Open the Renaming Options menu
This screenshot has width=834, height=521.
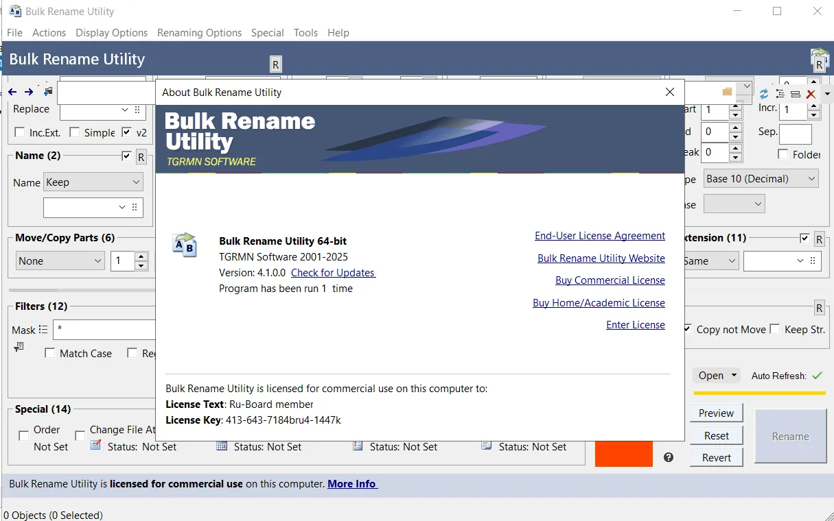(x=199, y=32)
